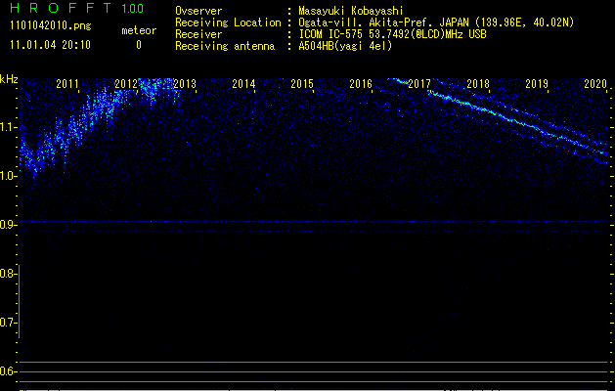Click the 2014 time marker
The height and width of the screenshot is (391, 615).
tap(243, 83)
